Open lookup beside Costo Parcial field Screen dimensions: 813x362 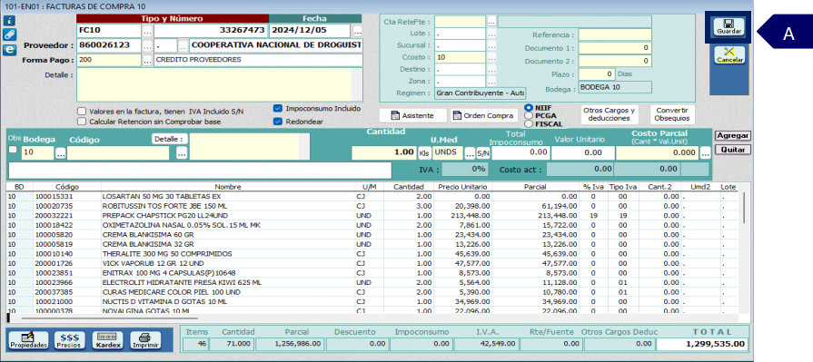705,153
